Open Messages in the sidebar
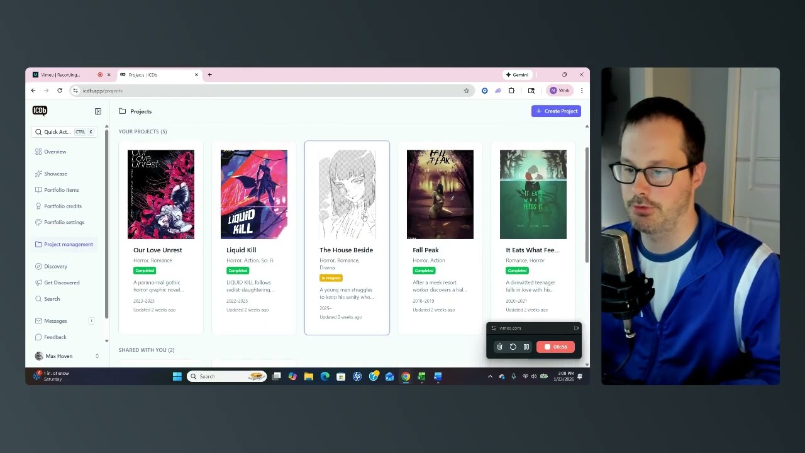The height and width of the screenshot is (453, 805). tap(55, 322)
